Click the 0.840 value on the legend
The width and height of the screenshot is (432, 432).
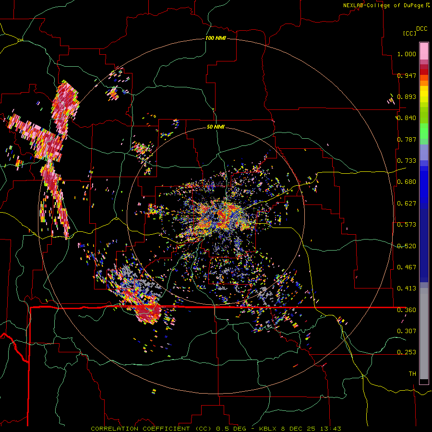click(407, 118)
